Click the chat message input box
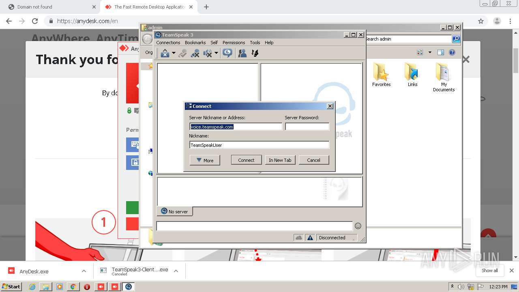519x292 pixels. click(255, 226)
